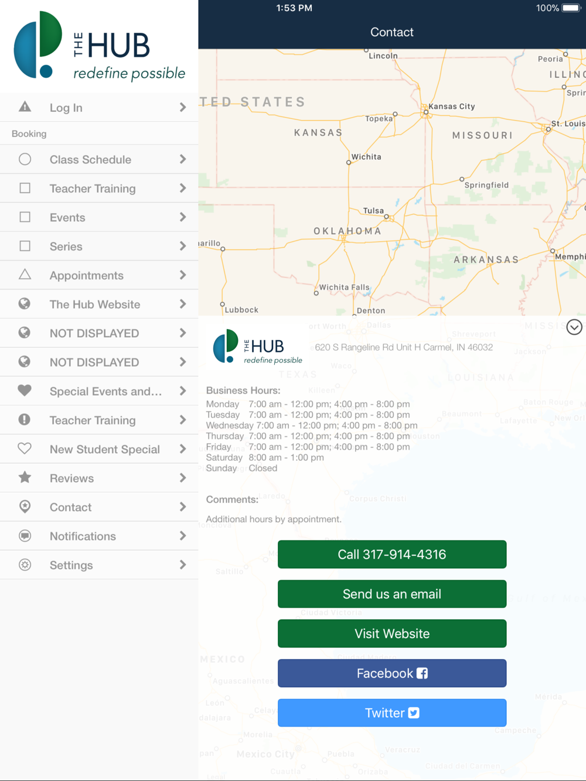
Task: Select Series from the sidebar
Action: point(99,246)
